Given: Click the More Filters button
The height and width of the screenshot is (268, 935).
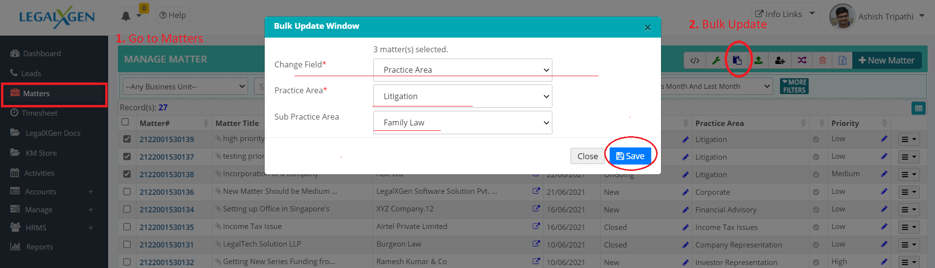Looking at the screenshot, I should (794, 86).
